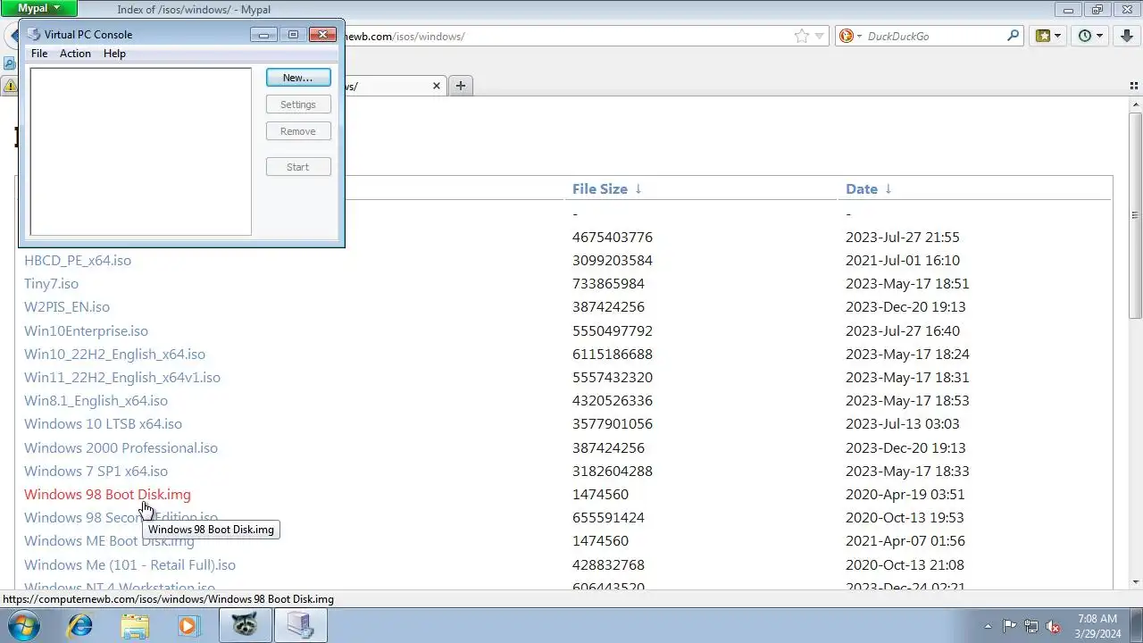Click the Virtual PC Console title icon
Image resolution: width=1143 pixels, height=643 pixels.
tap(34, 34)
